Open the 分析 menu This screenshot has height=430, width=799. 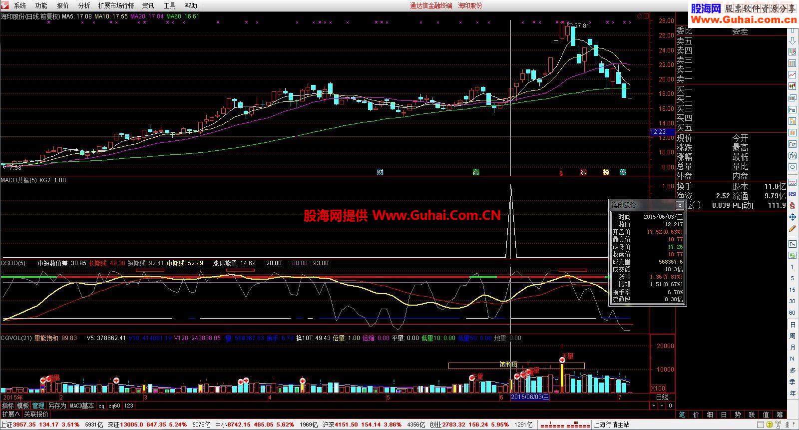pos(84,5)
